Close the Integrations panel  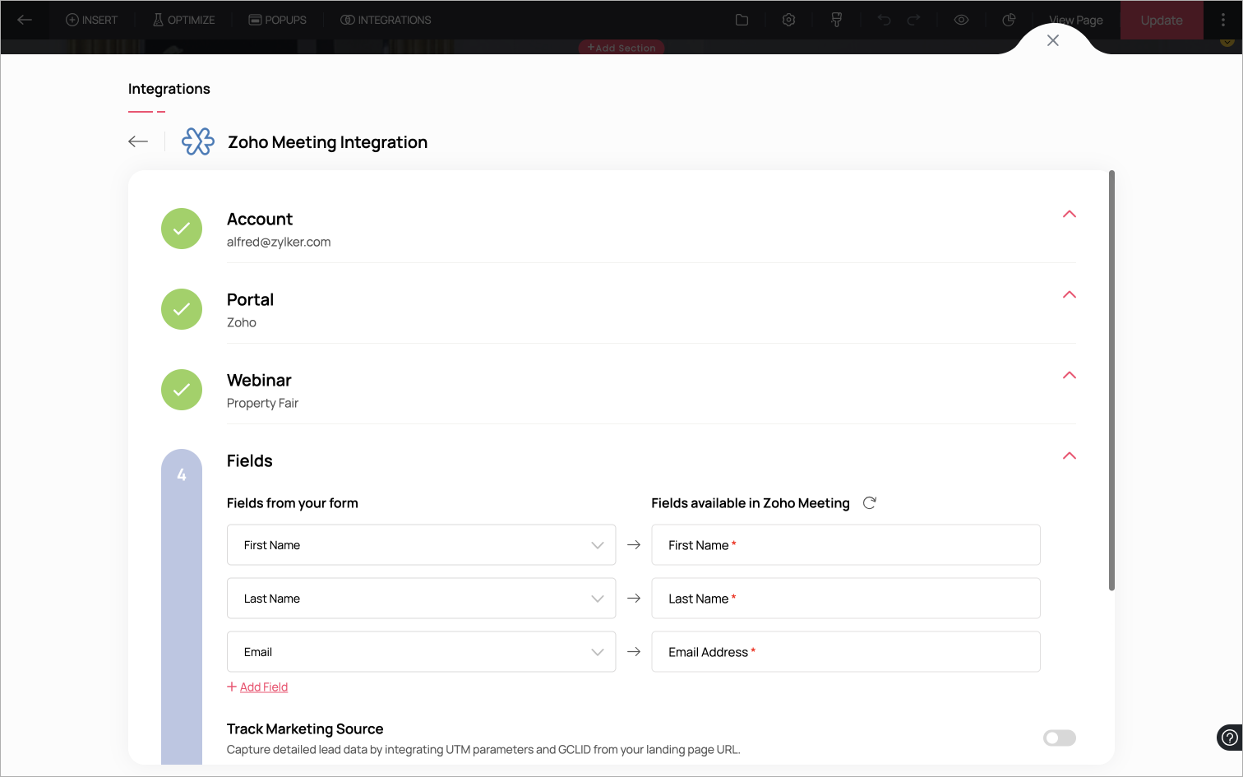(x=1053, y=40)
